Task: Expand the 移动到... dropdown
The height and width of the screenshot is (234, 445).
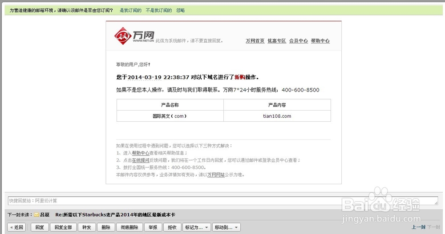Action: 226,227
